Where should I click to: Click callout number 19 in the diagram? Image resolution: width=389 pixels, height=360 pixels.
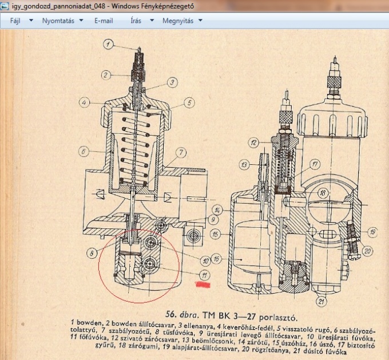(373, 232)
